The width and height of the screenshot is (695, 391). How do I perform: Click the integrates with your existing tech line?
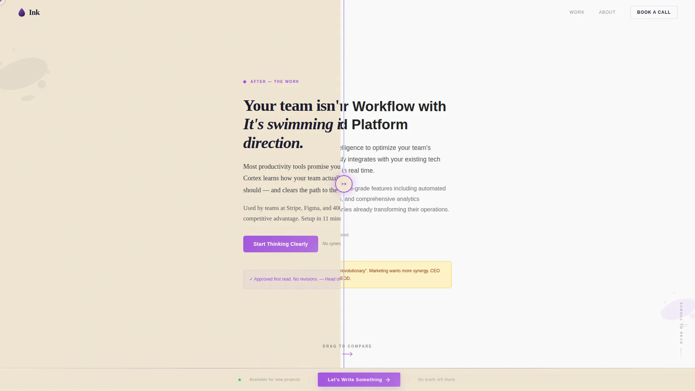point(390,159)
